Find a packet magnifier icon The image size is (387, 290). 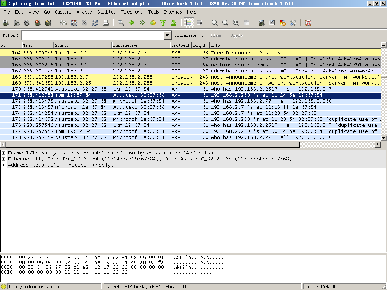tap(121, 23)
